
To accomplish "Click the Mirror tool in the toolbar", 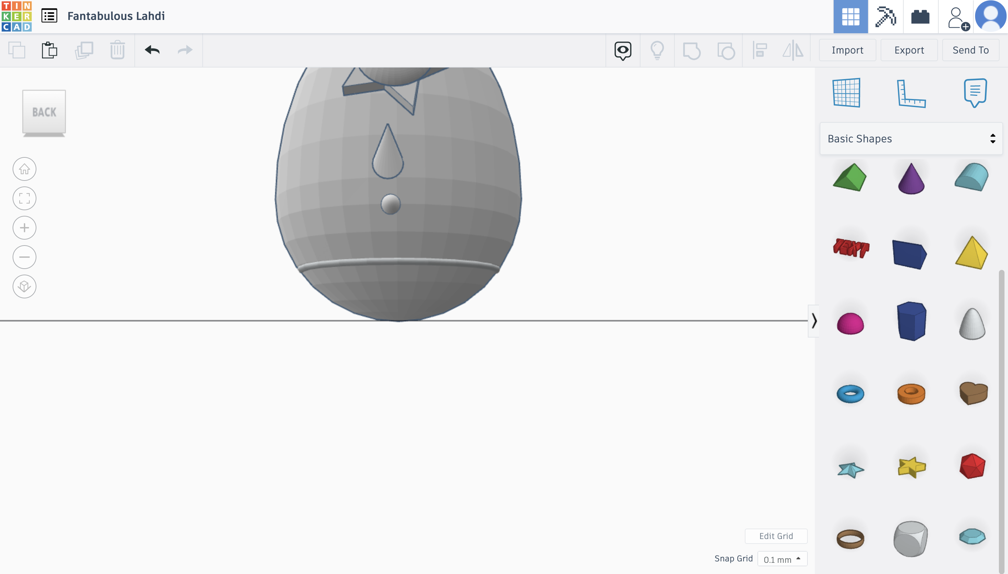I will click(793, 50).
